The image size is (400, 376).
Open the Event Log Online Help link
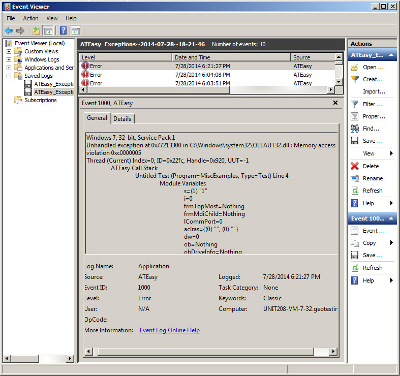pos(170,330)
